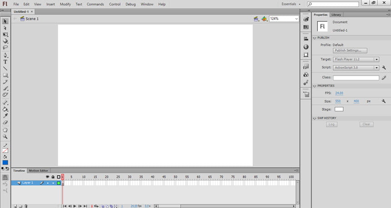Select the Selection (arrow) tool
Screen dimensions: 391x208
tap(5, 21)
